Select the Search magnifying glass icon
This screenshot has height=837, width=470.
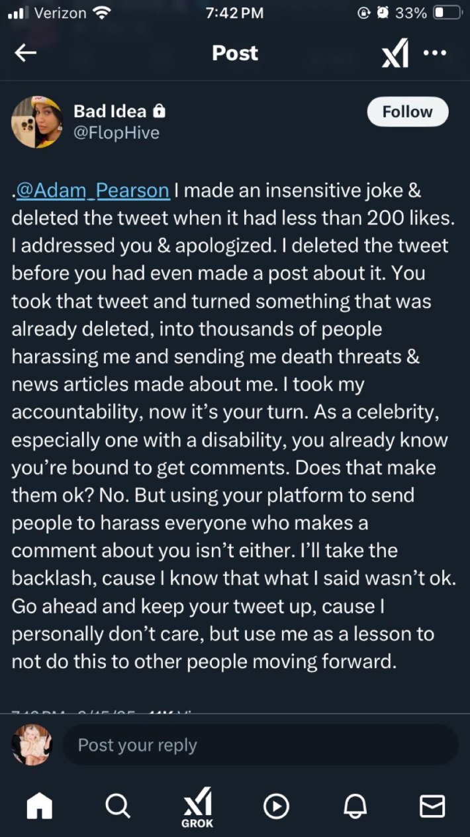click(118, 807)
